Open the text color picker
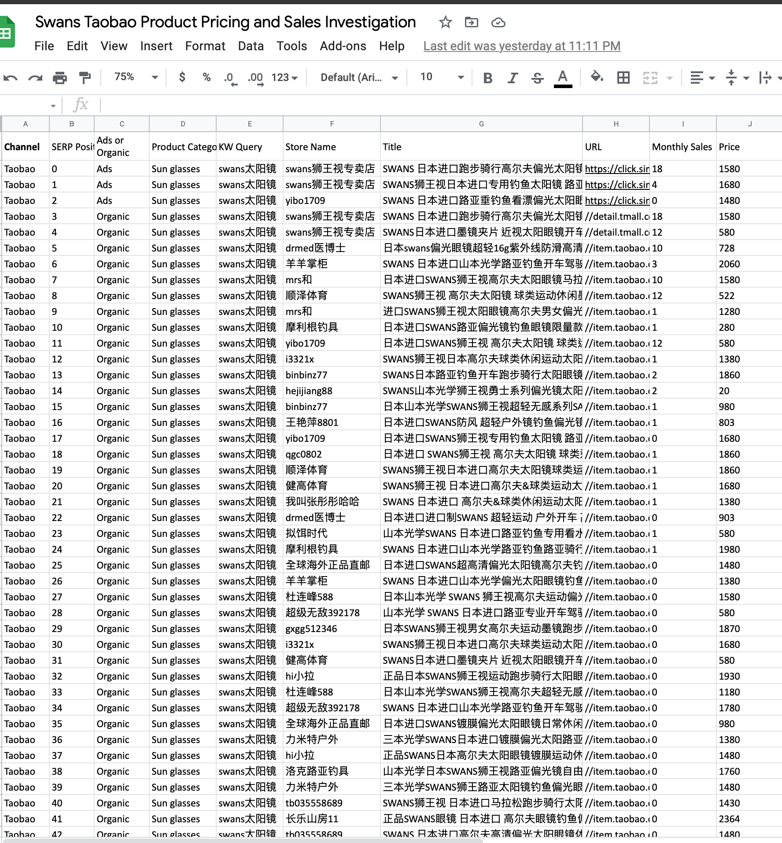This screenshot has width=782, height=843. 563,78
